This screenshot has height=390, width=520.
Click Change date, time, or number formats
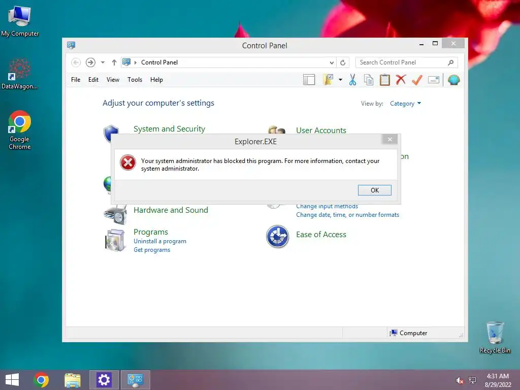pos(347,215)
